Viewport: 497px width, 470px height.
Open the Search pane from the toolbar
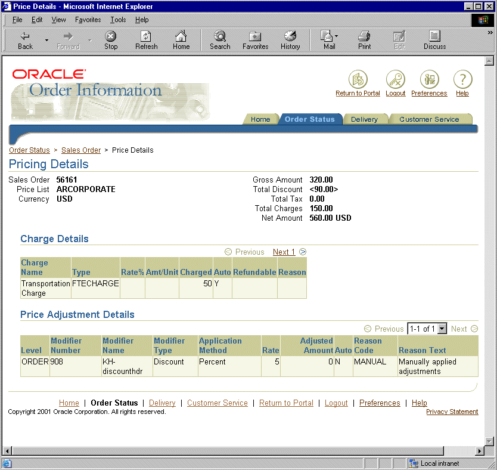point(220,41)
